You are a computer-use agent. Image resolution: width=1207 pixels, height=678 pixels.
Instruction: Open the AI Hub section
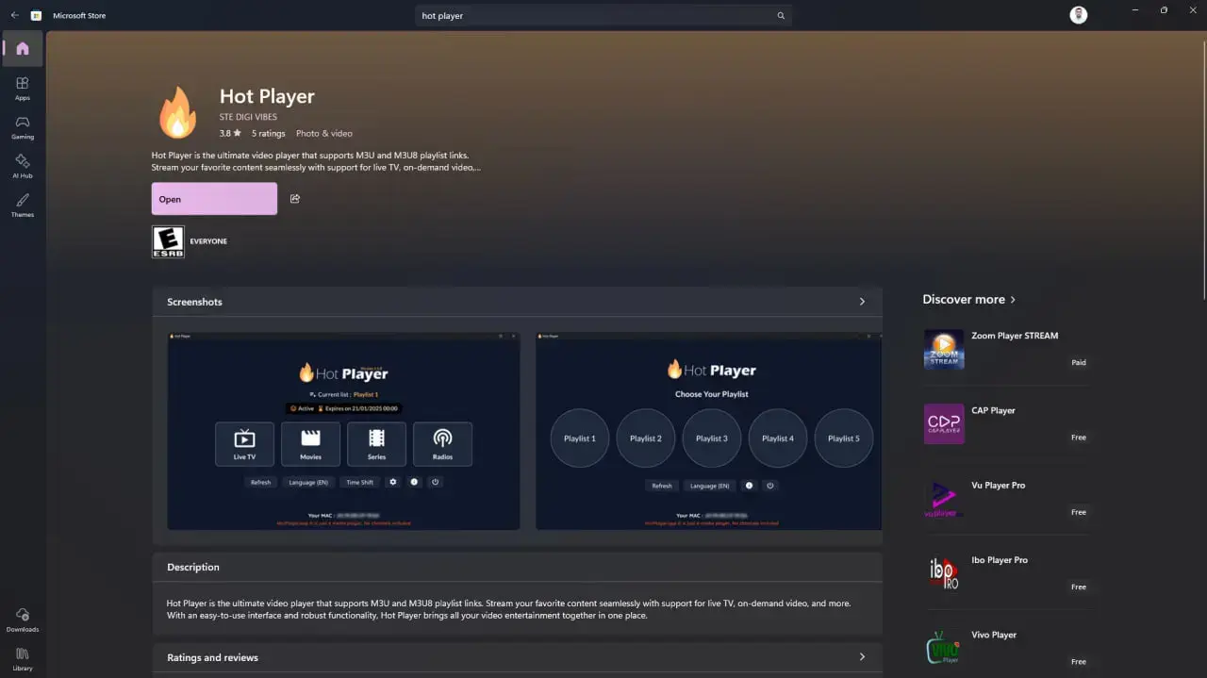[x=23, y=166]
